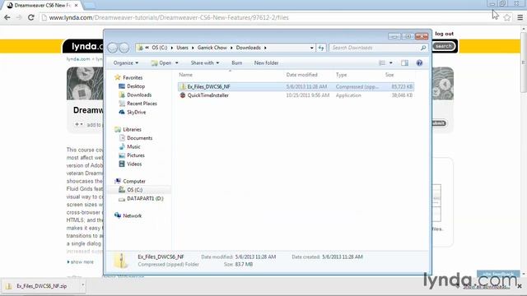Image resolution: width=527 pixels, height=296 pixels.
Task: Click the search magnifier icon in Explorer
Action: (x=423, y=48)
